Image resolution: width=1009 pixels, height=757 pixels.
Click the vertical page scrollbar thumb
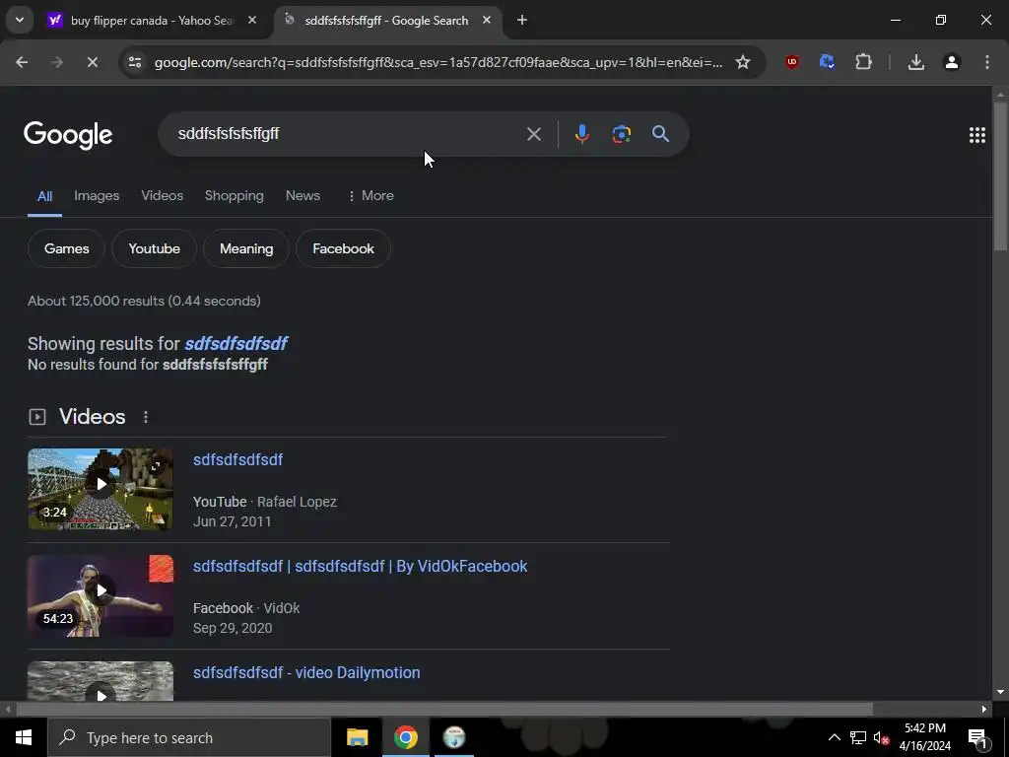click(x=1000, y=175)
